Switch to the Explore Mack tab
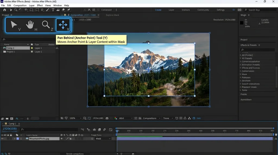Image resolution: width=278 pixels, height=155 pixels. coord(112,15)
